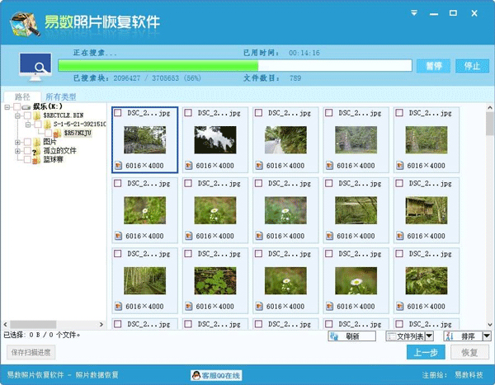Select the $RECYCLE.BIN folder icon
The width and height of the screenshot is (495, 385).
click(x=36, y=115)
